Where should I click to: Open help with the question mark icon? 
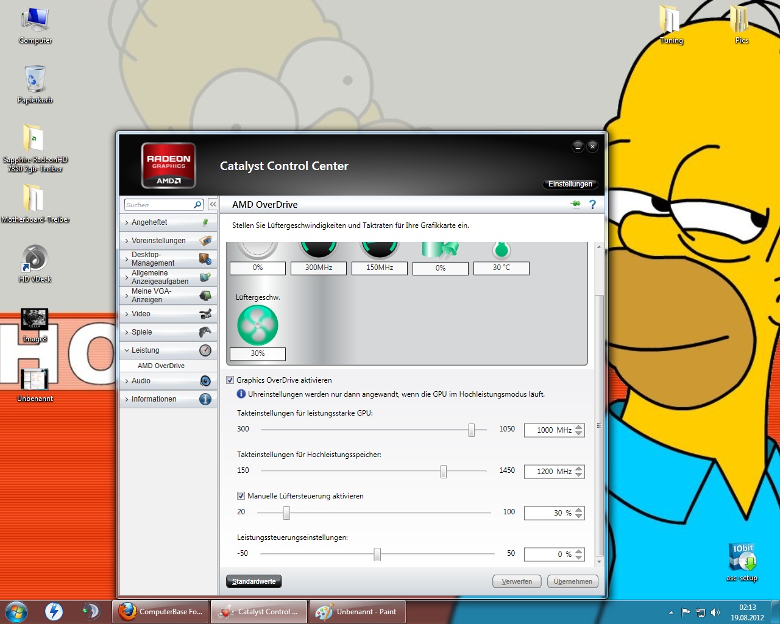point(592,205)
